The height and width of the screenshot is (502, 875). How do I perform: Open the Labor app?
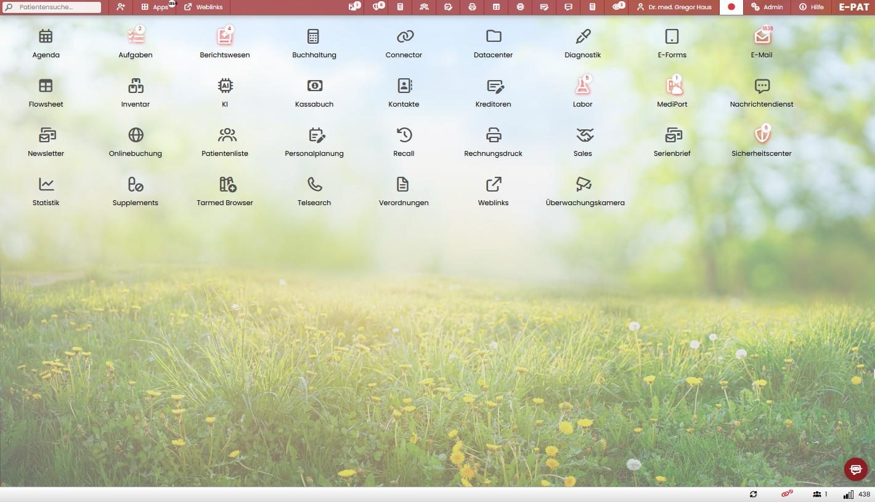click(582, 92)
